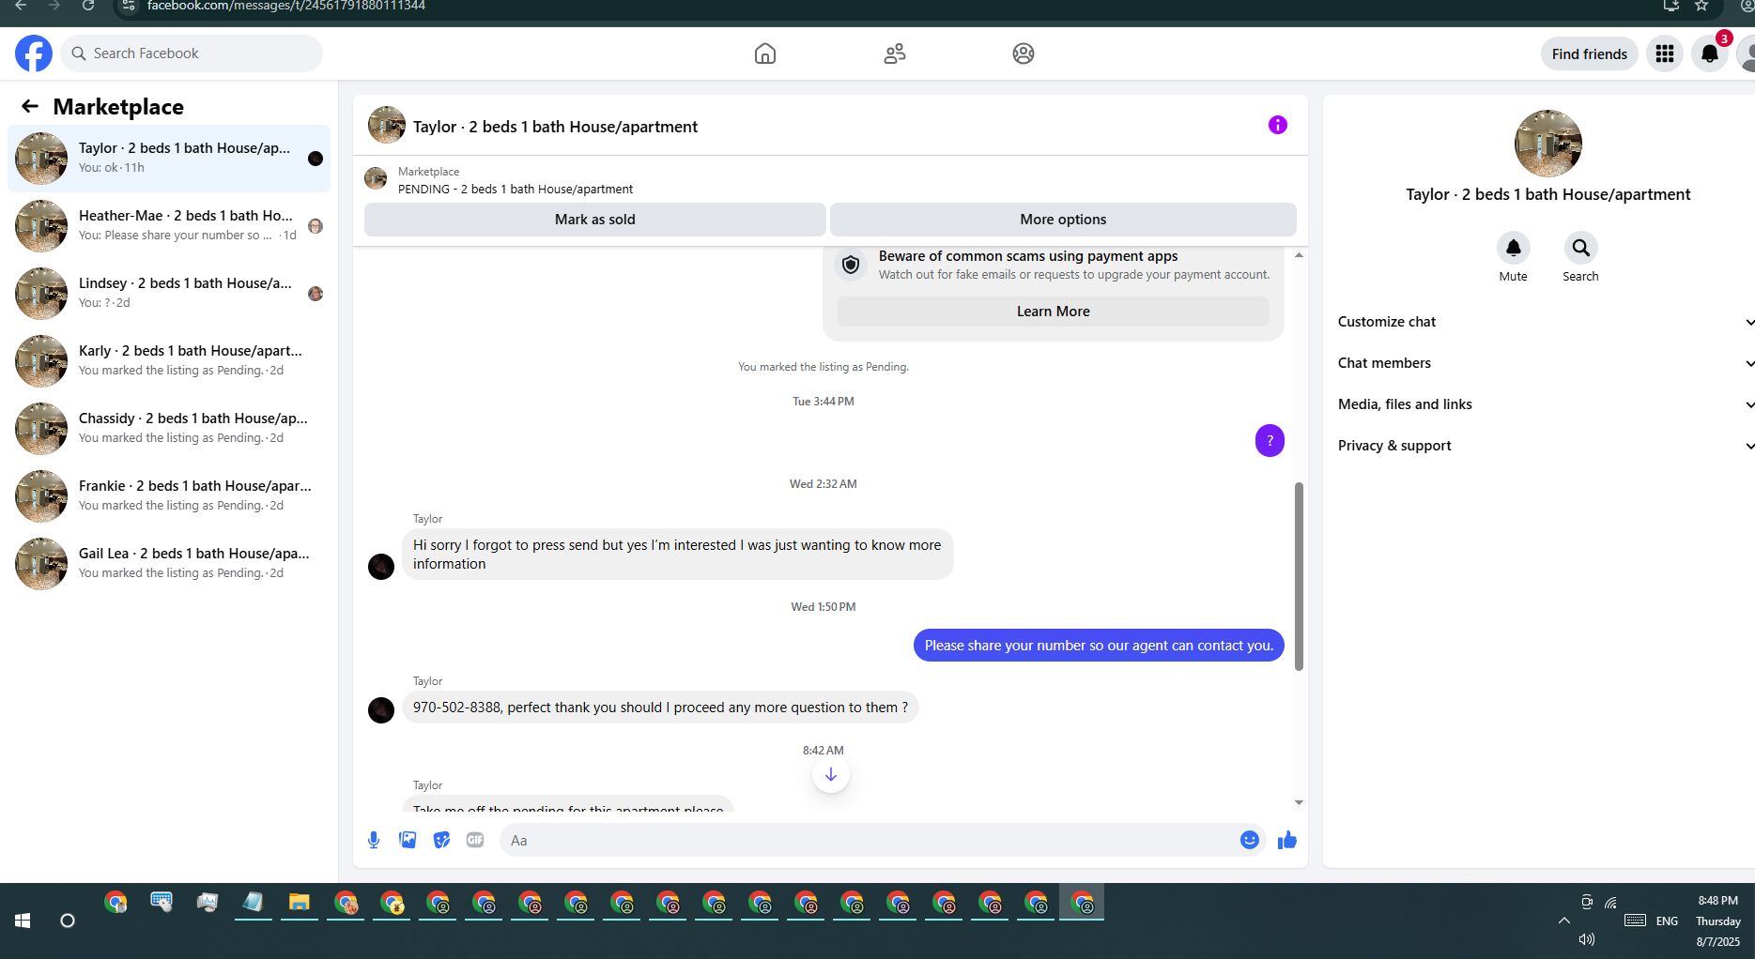This screenshot has height=959, width=1755.
Task: Click listing photo in right panel
Action: pos(1548,144)
